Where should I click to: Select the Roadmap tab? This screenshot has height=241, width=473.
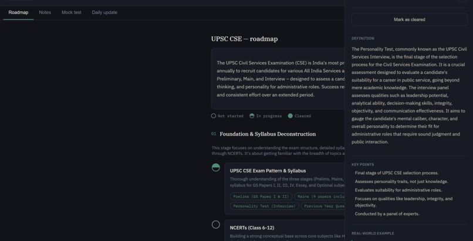pos(18,12)
